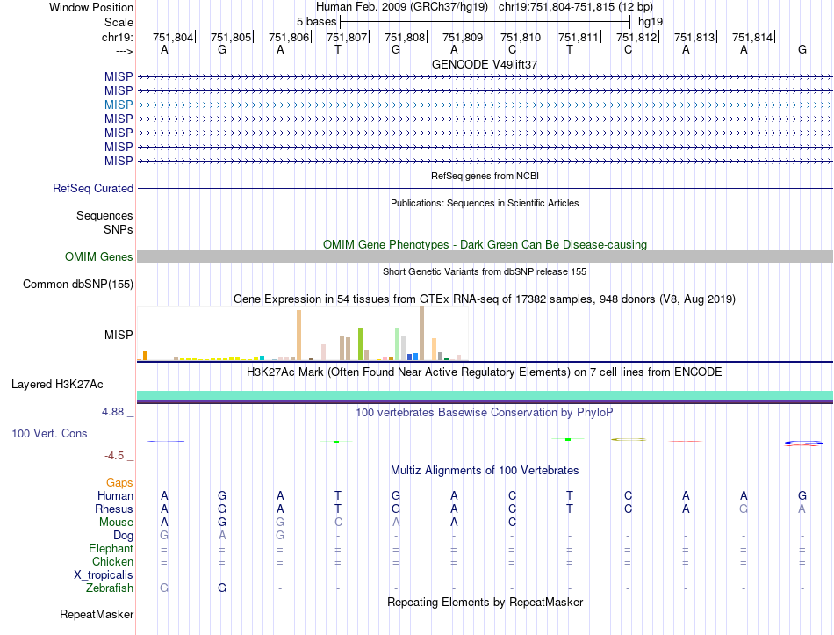
Task: Select the Rhesus species label
Action: [x=114, y=509]
